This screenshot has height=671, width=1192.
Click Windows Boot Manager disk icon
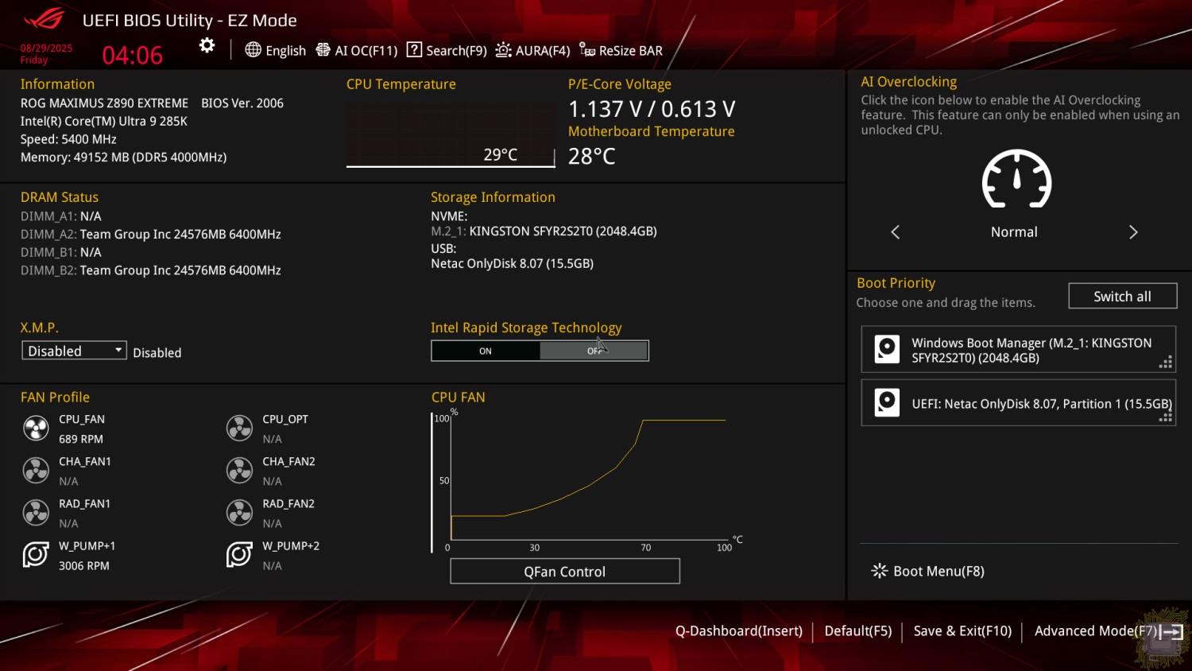click(887, 350)
